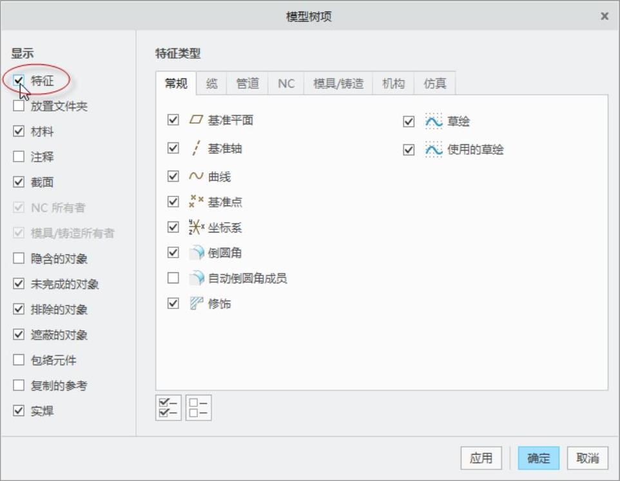Click the datum point (基准点) icon
This screenshot has width=620, height=481.
click(196, 202)
